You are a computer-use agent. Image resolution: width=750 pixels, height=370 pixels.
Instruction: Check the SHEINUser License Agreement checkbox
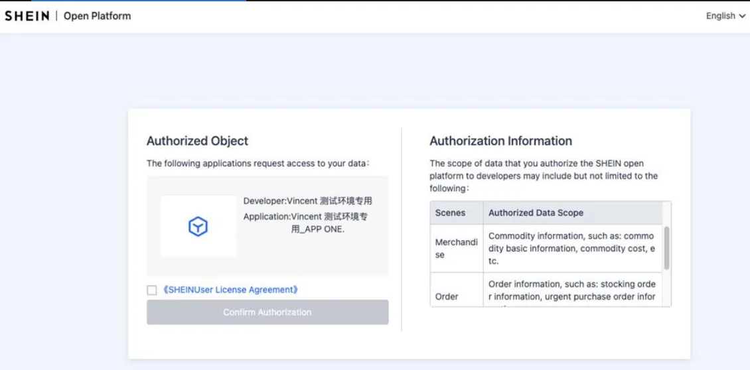[x=151, y=290]
